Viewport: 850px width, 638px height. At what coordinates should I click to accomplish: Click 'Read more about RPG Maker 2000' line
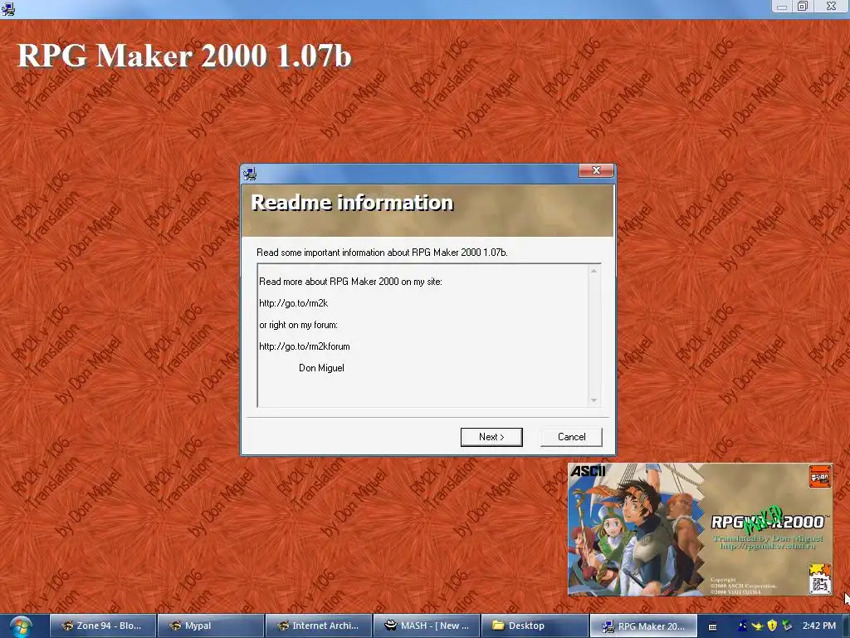(x=350, y=282)
